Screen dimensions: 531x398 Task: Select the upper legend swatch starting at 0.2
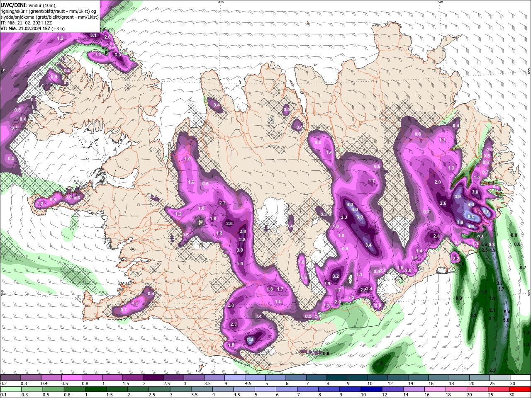(10, 378)
